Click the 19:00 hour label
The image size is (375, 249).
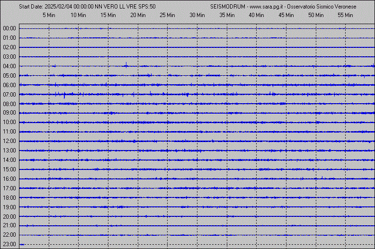(9, 207)
